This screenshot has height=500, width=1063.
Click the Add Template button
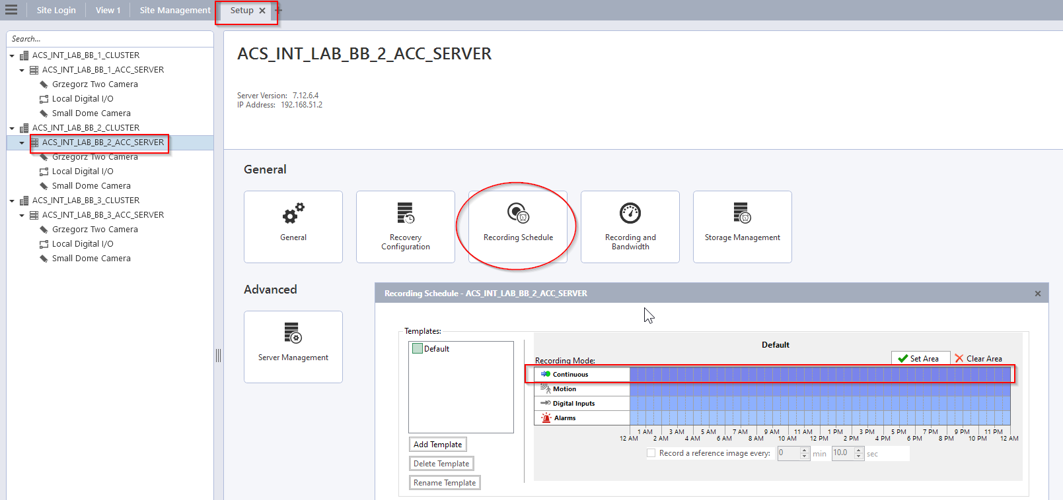tap(437, 445)
